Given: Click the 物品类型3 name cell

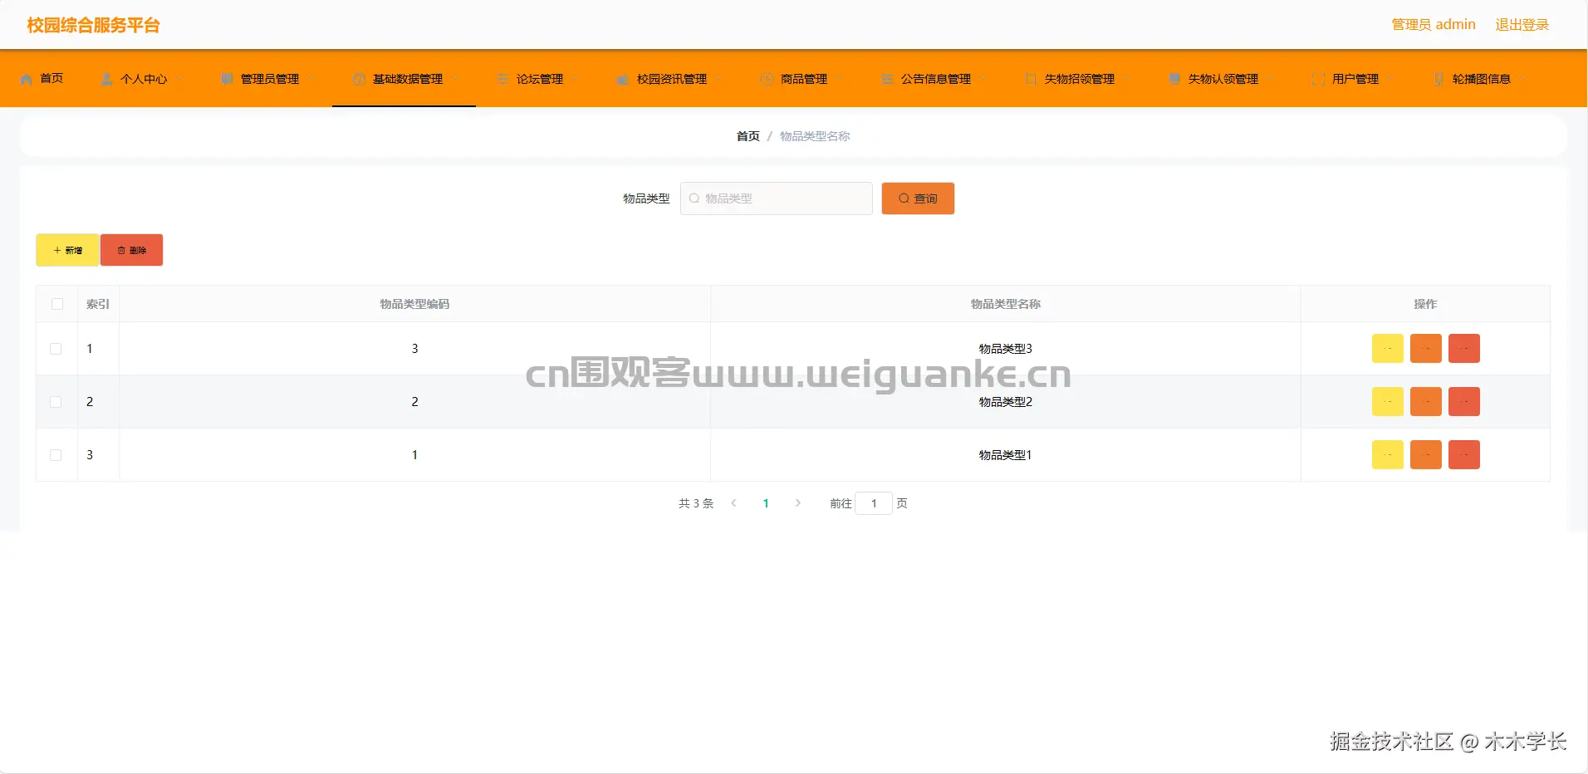Looking at the screenshot, I should coord(1005,349).
